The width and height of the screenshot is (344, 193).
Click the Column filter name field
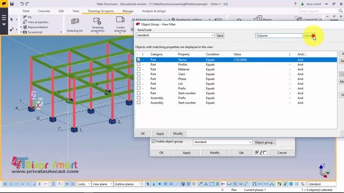click(279, 35)
